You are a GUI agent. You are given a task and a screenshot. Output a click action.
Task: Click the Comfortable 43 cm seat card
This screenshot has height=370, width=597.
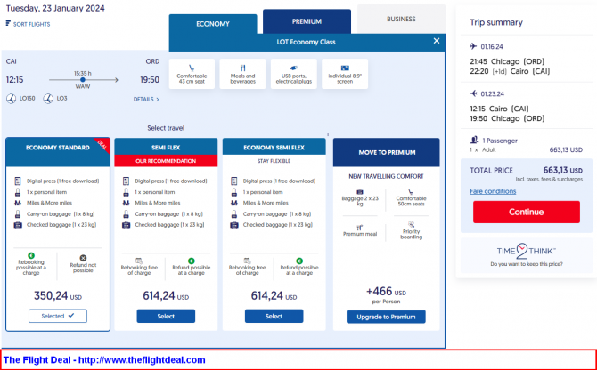(x=192, y=74)
